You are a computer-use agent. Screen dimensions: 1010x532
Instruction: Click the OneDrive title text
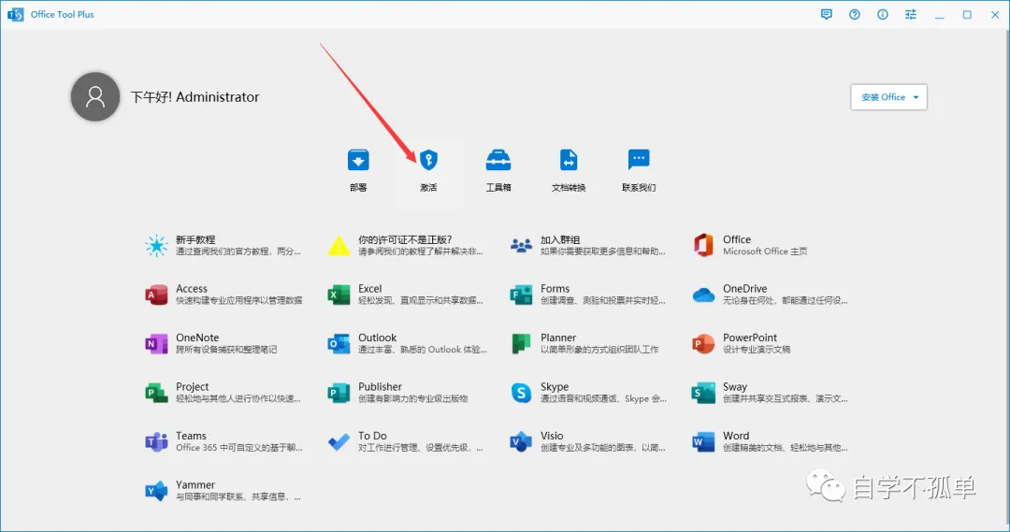click(744, 289)
